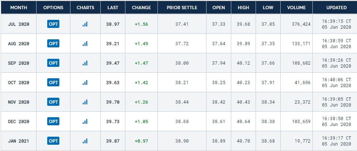Open the chart icon for OCT 2020
The image size is (357, 151).
click(85, 83)
